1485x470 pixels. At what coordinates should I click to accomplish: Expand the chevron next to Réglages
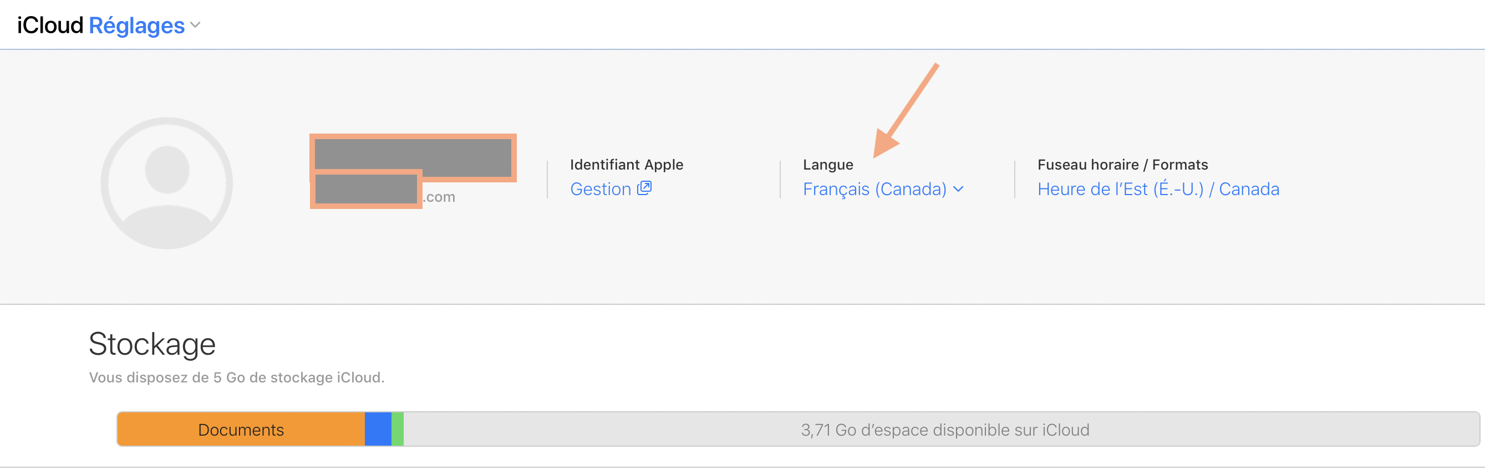195,25
